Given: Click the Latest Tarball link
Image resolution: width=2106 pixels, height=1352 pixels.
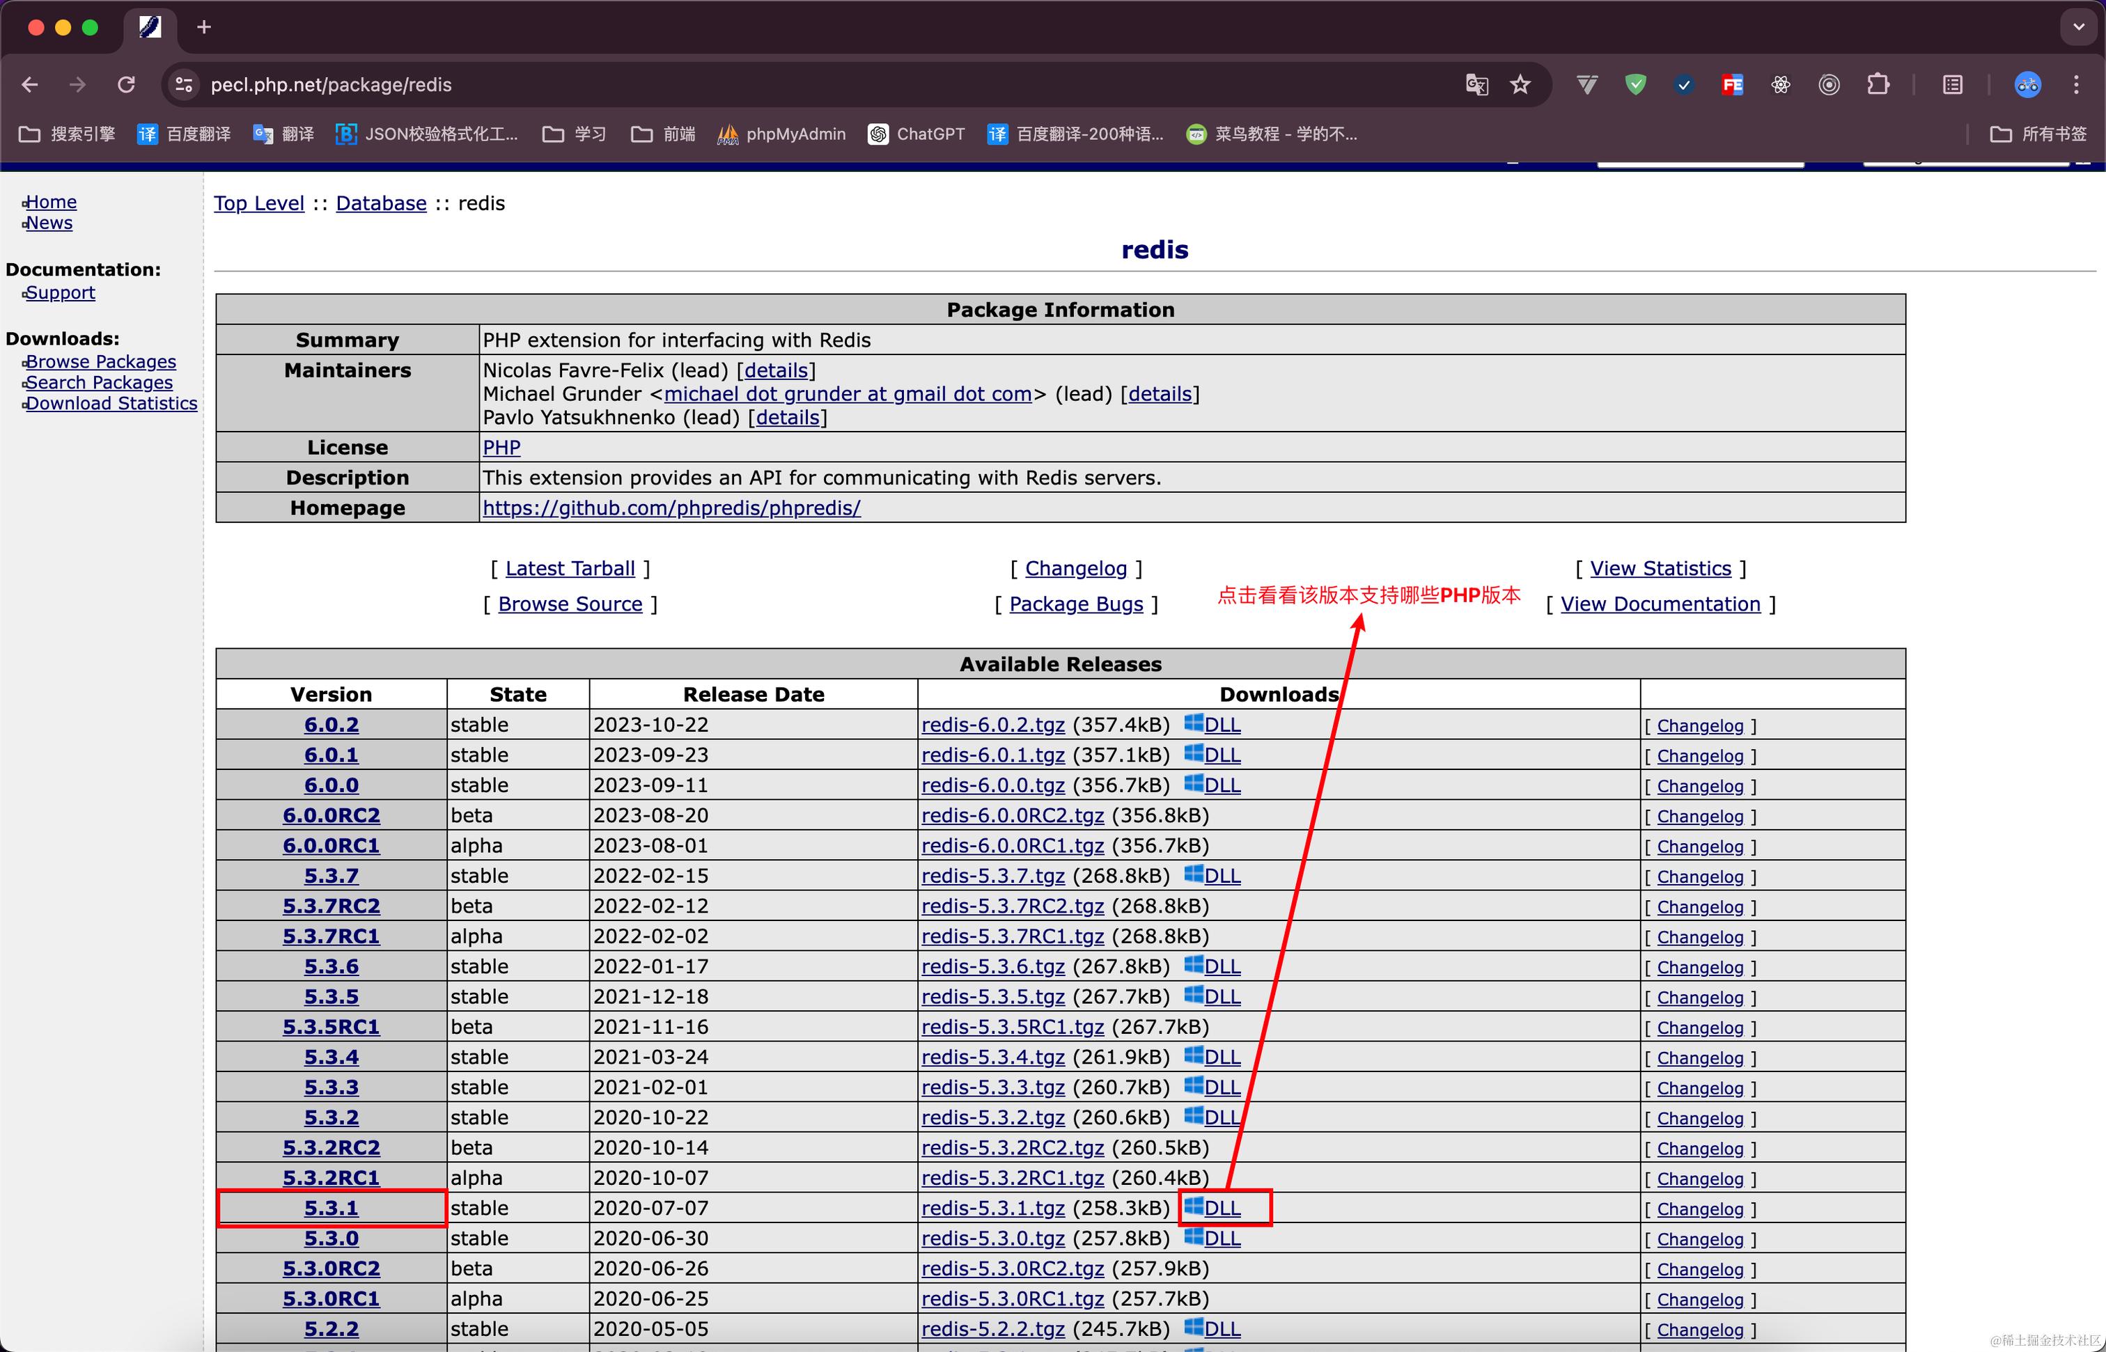Looking at the screenshot, I should tap(570, 569).
